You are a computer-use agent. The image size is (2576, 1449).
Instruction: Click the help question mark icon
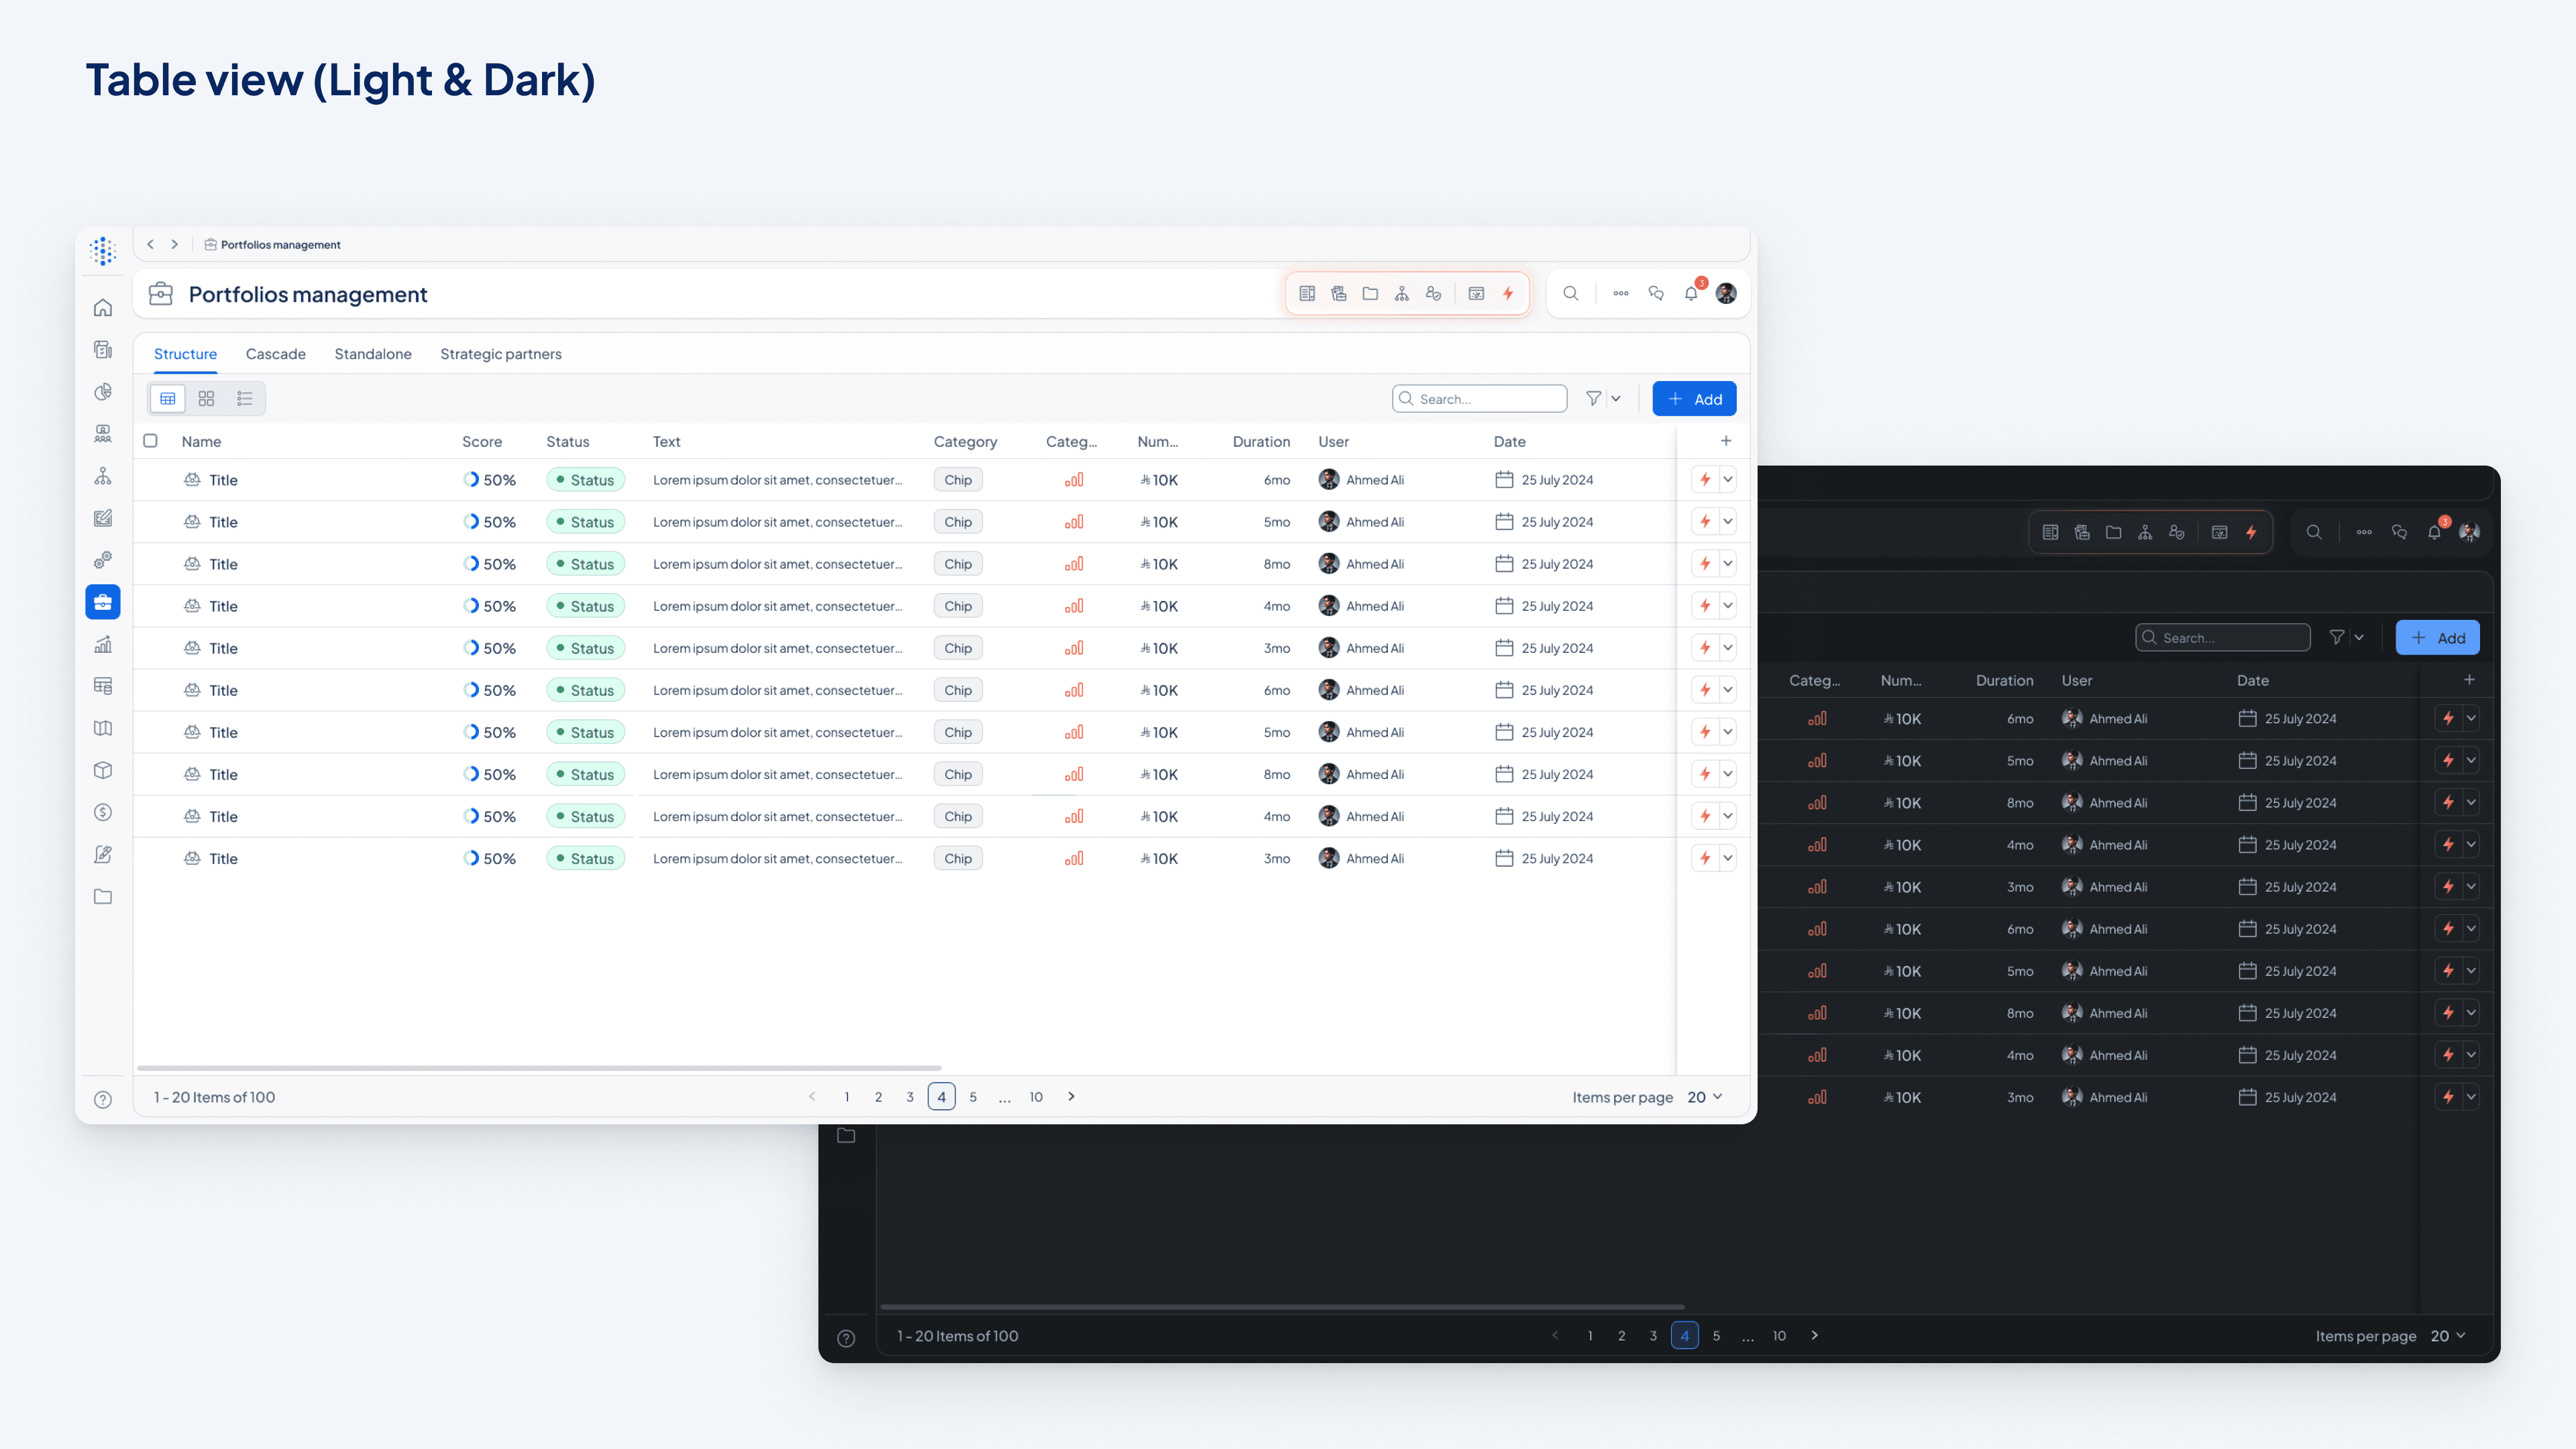pos(103,1099)
